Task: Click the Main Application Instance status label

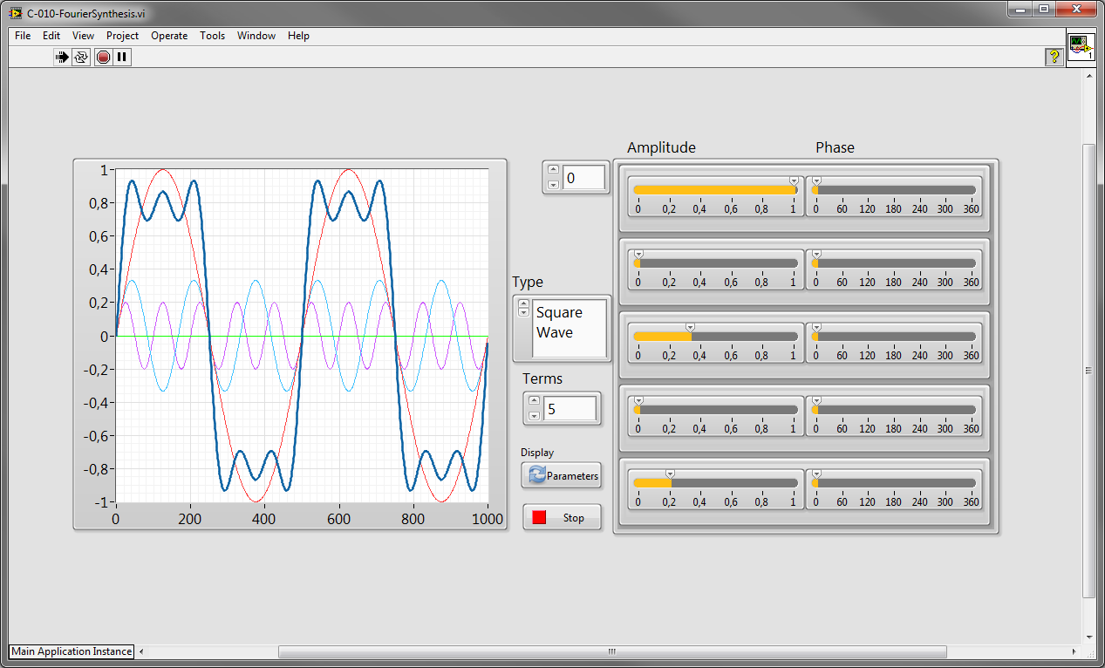Action: 72,651
